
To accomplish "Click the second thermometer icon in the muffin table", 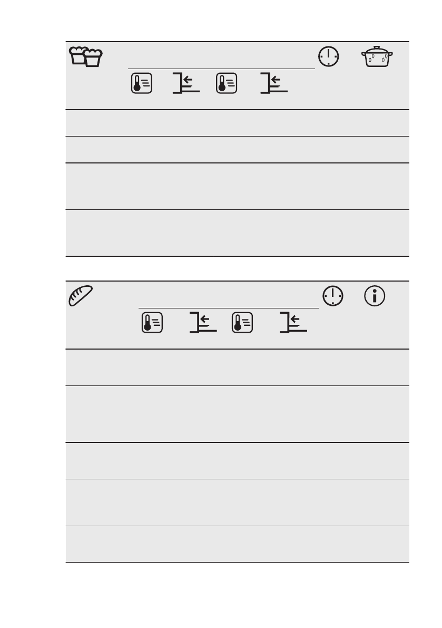I will (227, 83).
